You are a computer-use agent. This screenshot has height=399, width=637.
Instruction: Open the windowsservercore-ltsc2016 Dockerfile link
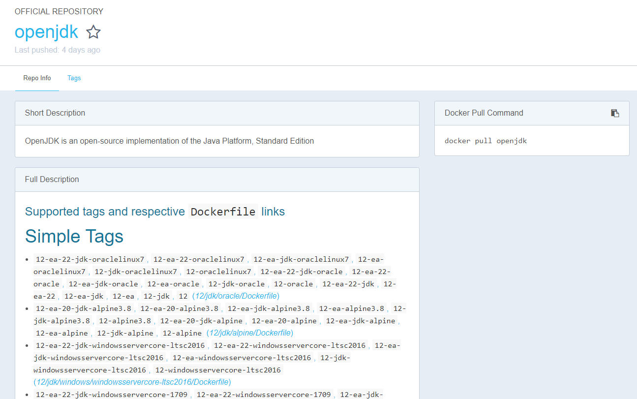(x=132, y=382)
